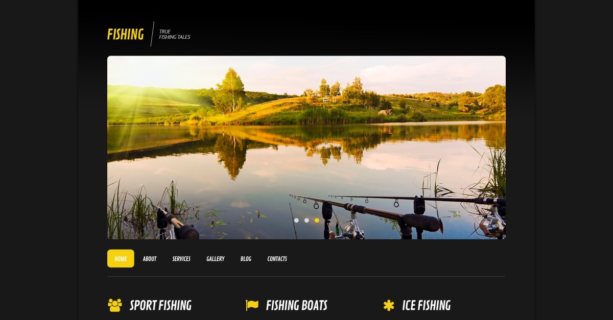This screenshot has width=613, height=320.
Task: Open the Fishing Boats heading
Action: (x=297, y=305)
